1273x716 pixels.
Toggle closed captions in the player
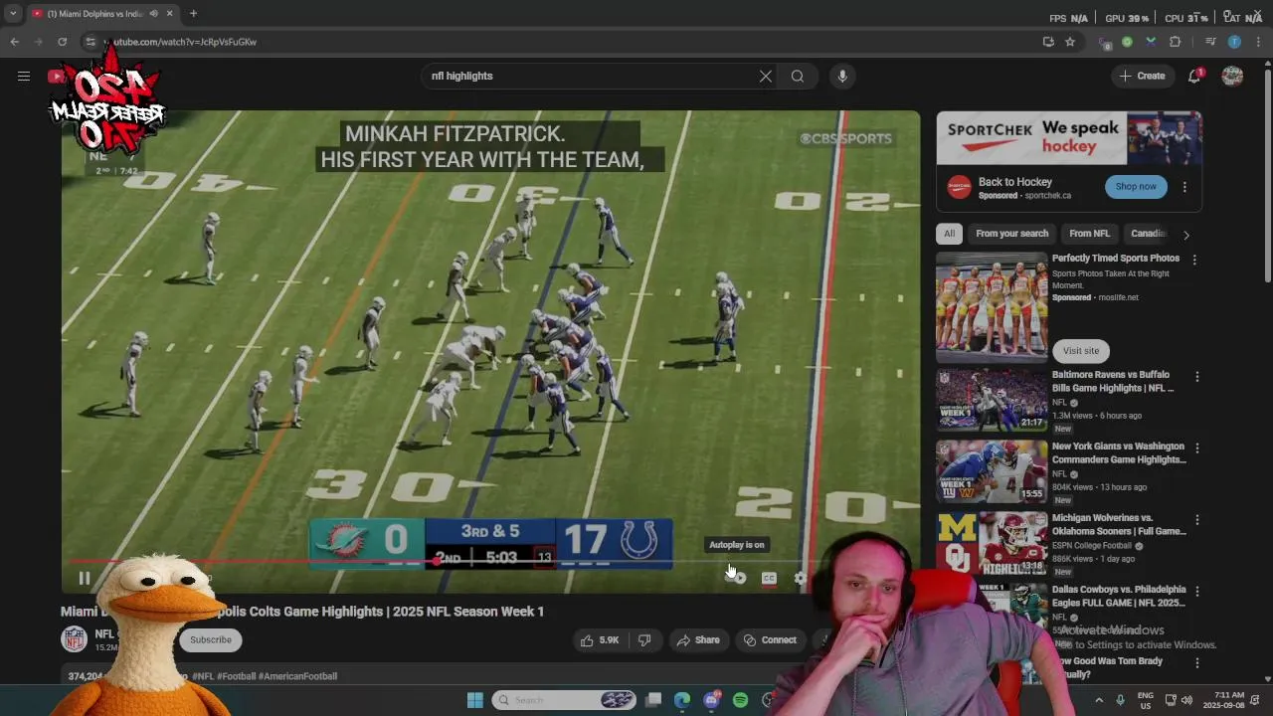coord(769,578)
